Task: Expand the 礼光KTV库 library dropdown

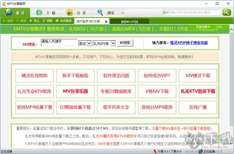Action: 104,43
